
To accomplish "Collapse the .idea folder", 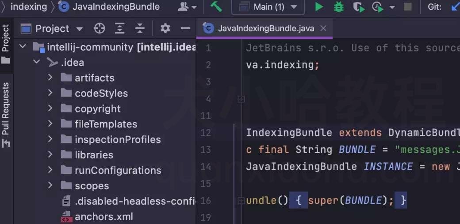I will 37,62.
